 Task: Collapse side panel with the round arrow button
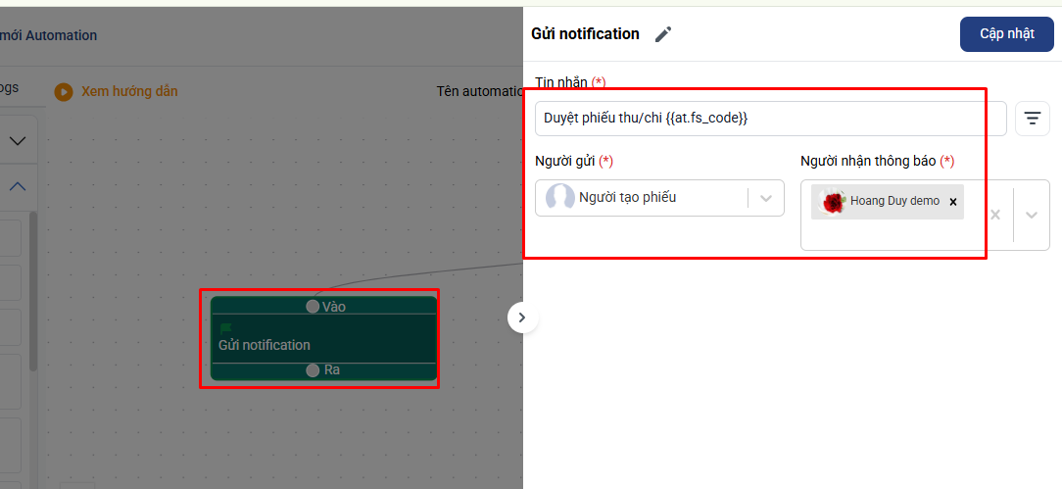point(522,318)
